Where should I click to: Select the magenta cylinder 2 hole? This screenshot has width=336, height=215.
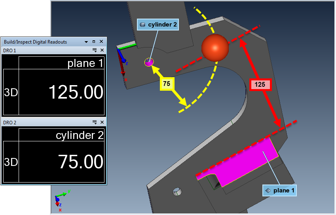coord(149,63)
